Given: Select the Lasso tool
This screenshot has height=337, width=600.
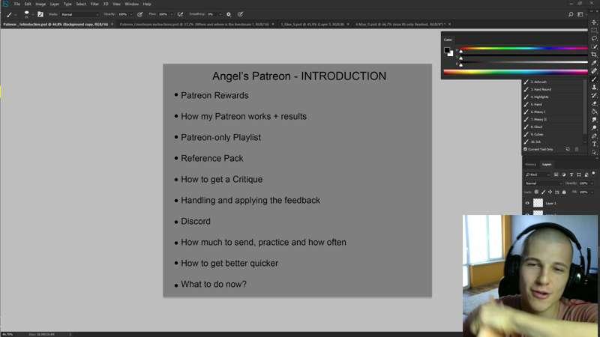Looking at the screenshot, I should (x=594, y=38).
